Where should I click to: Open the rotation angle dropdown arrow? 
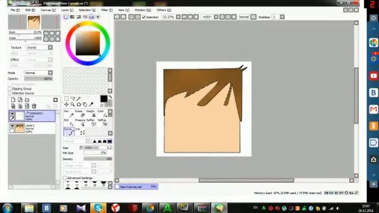[216, 17]
